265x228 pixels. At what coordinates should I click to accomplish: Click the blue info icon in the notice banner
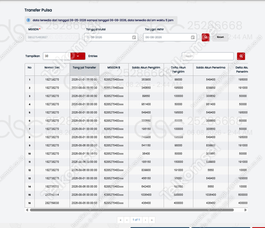tap(28, 20)
